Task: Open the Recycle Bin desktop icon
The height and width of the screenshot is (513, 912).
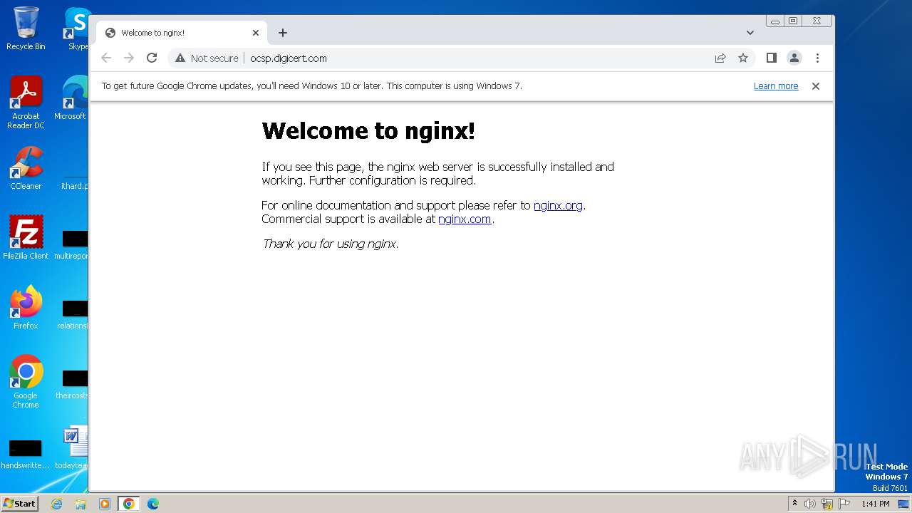Action: pos(26,28)
